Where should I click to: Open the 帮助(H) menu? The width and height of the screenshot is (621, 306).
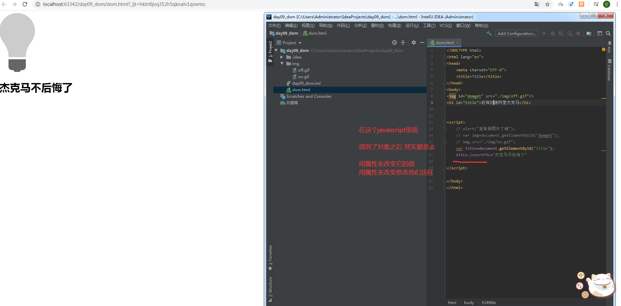point(481,25)
